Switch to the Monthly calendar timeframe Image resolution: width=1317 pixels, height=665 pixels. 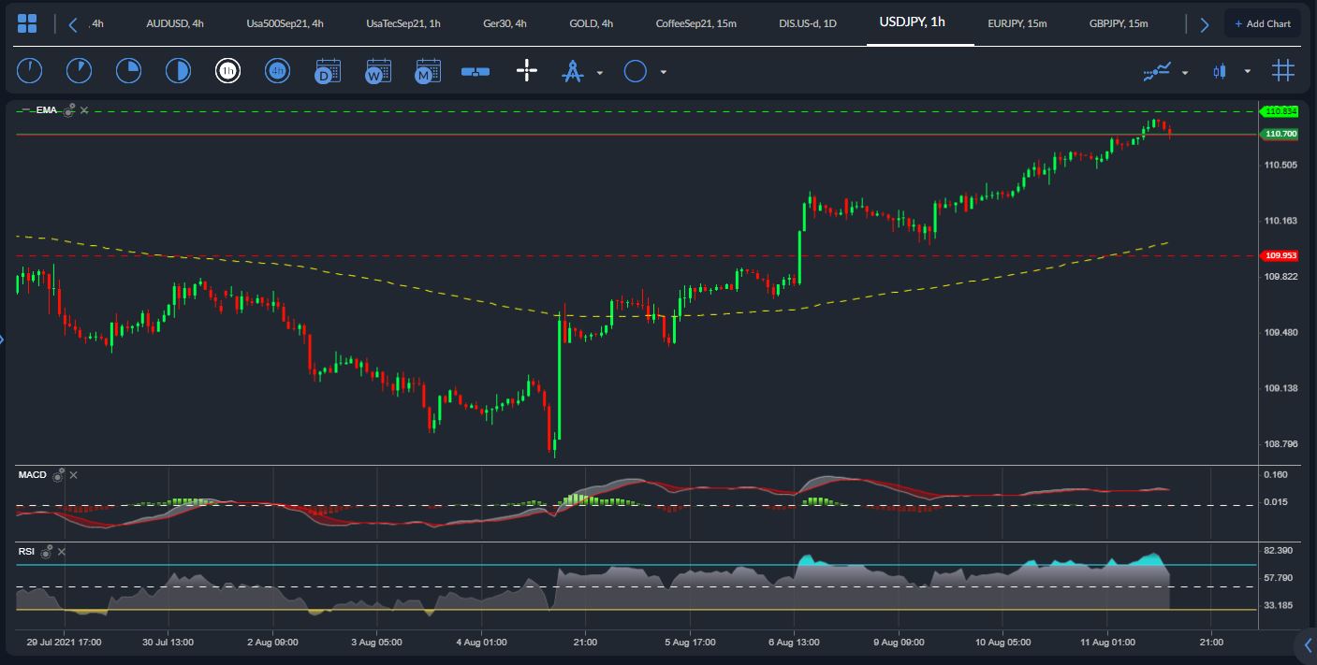pos(427,70)
